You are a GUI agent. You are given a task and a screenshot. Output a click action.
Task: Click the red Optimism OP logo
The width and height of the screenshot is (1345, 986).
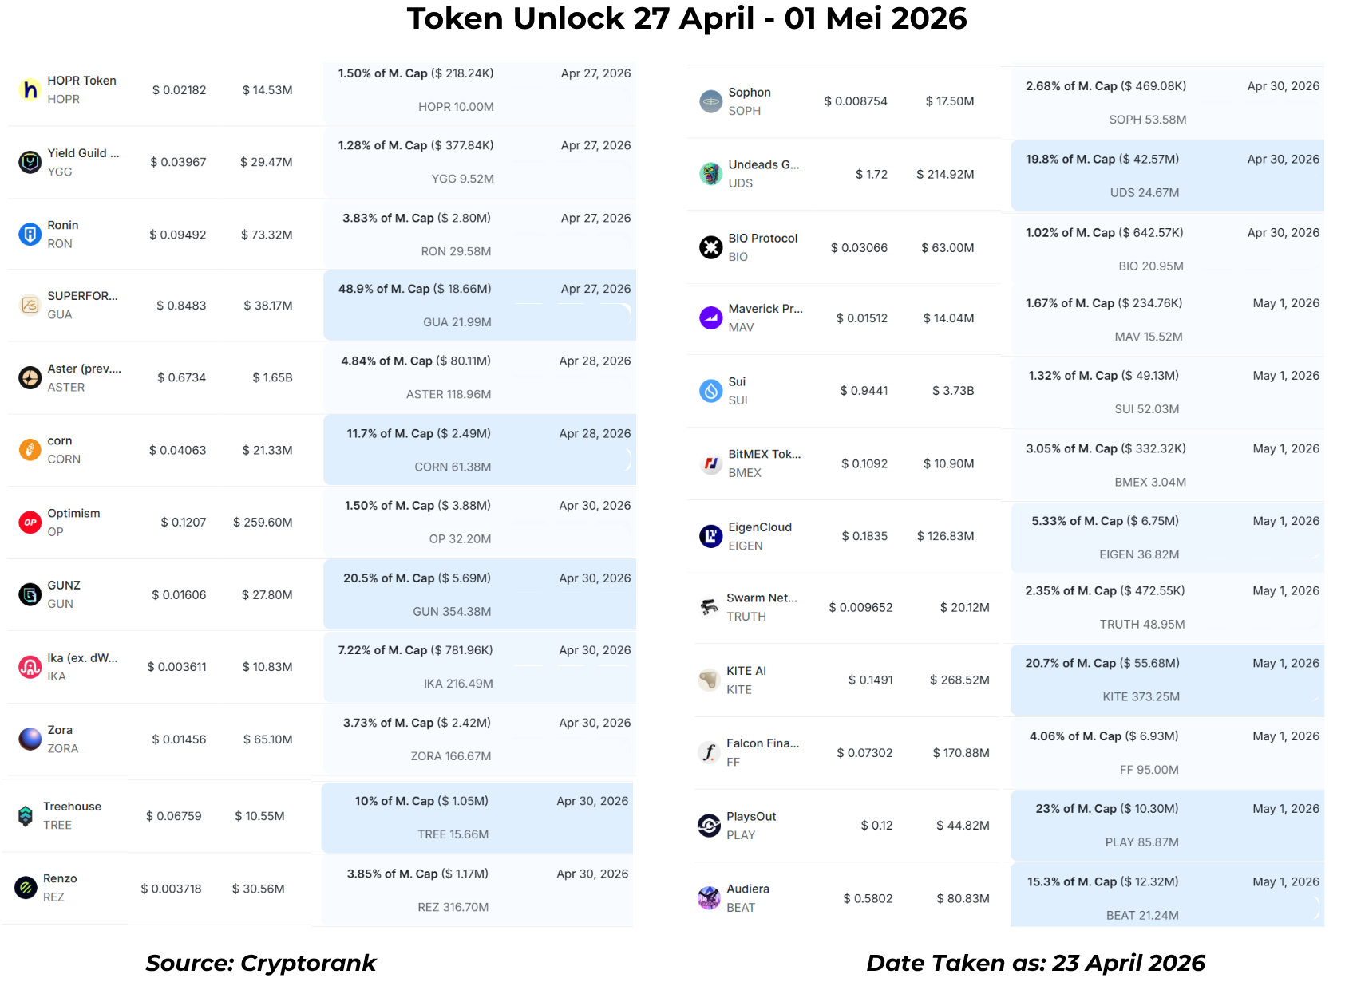(x=30, y=523)
